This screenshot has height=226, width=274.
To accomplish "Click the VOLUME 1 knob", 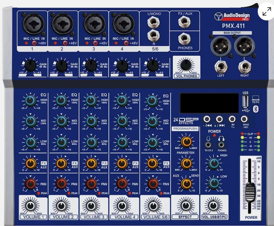I will pyautogui.click(x=30, y=206).
